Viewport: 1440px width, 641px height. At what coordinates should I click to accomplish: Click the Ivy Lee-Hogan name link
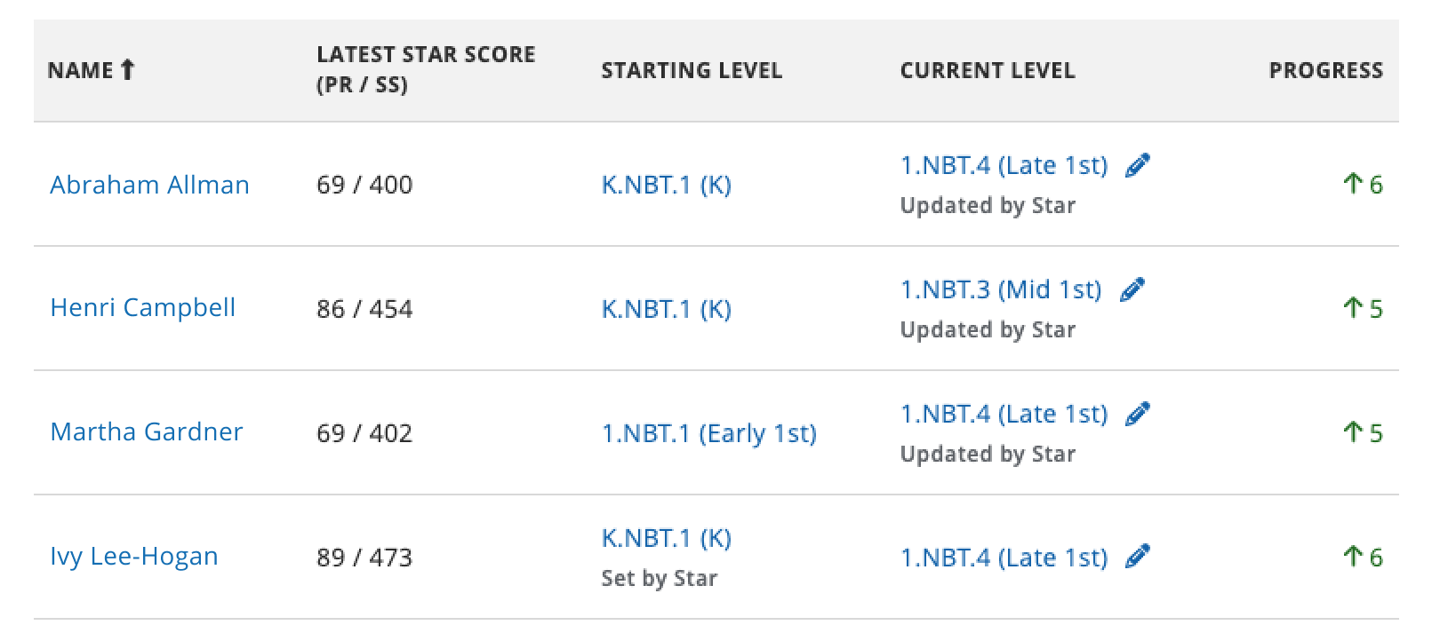(x=133, y=557)
